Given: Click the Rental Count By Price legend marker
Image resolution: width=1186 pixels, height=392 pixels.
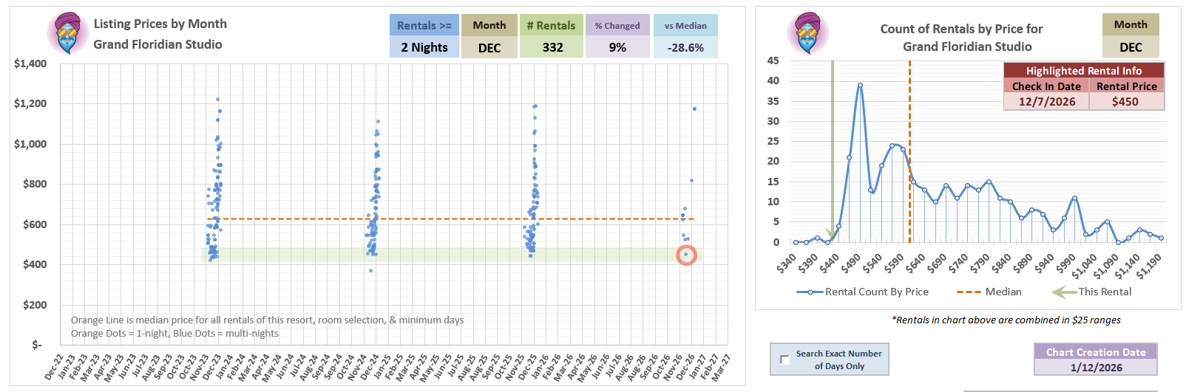Looking at the screenshot, I should [x=810, y=292].
